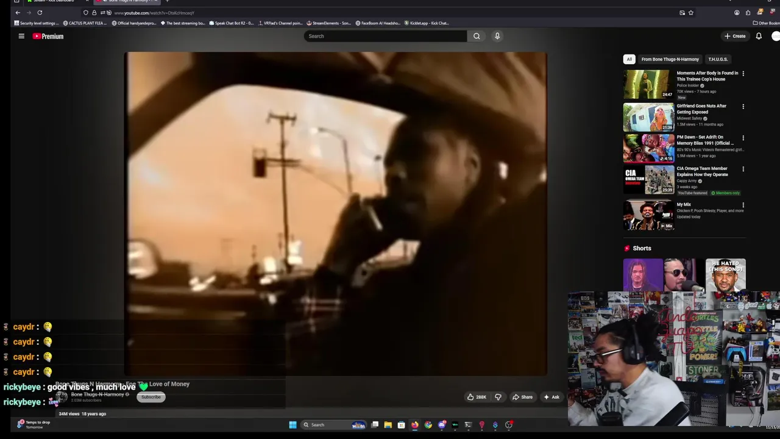
Task: Open the Kicklet.app bookmark
Action: (x=427, y=23)
